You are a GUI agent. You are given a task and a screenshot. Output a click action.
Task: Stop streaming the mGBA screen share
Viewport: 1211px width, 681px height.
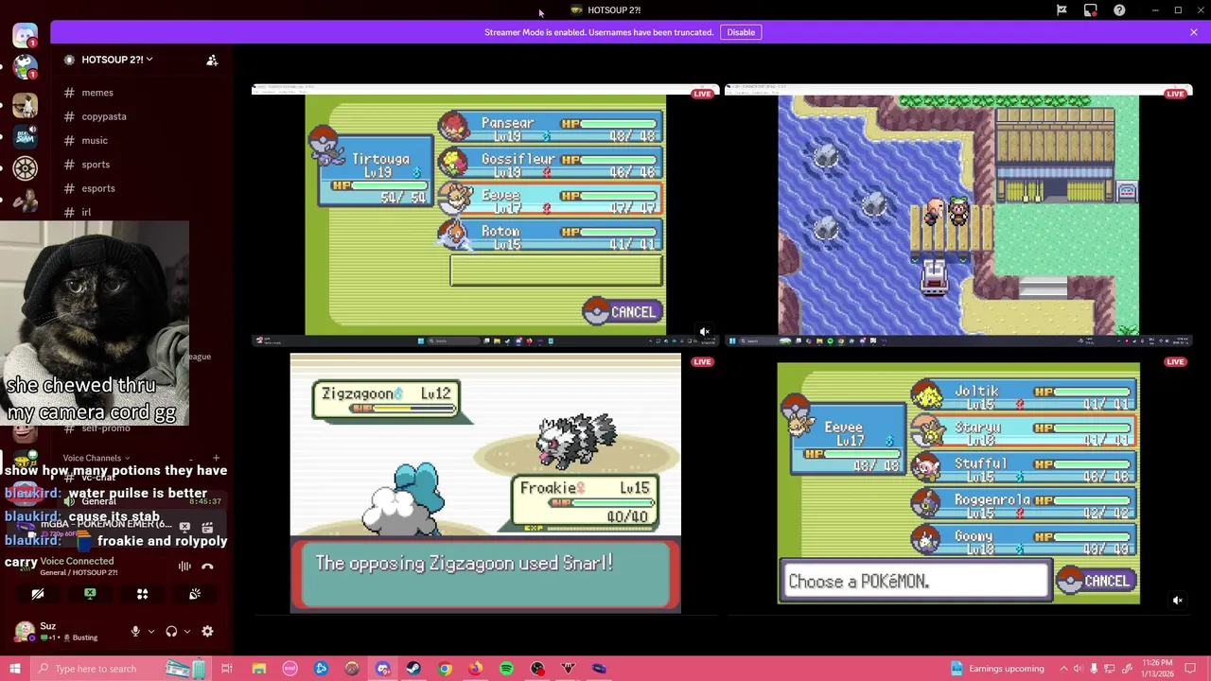coord(184,527)
